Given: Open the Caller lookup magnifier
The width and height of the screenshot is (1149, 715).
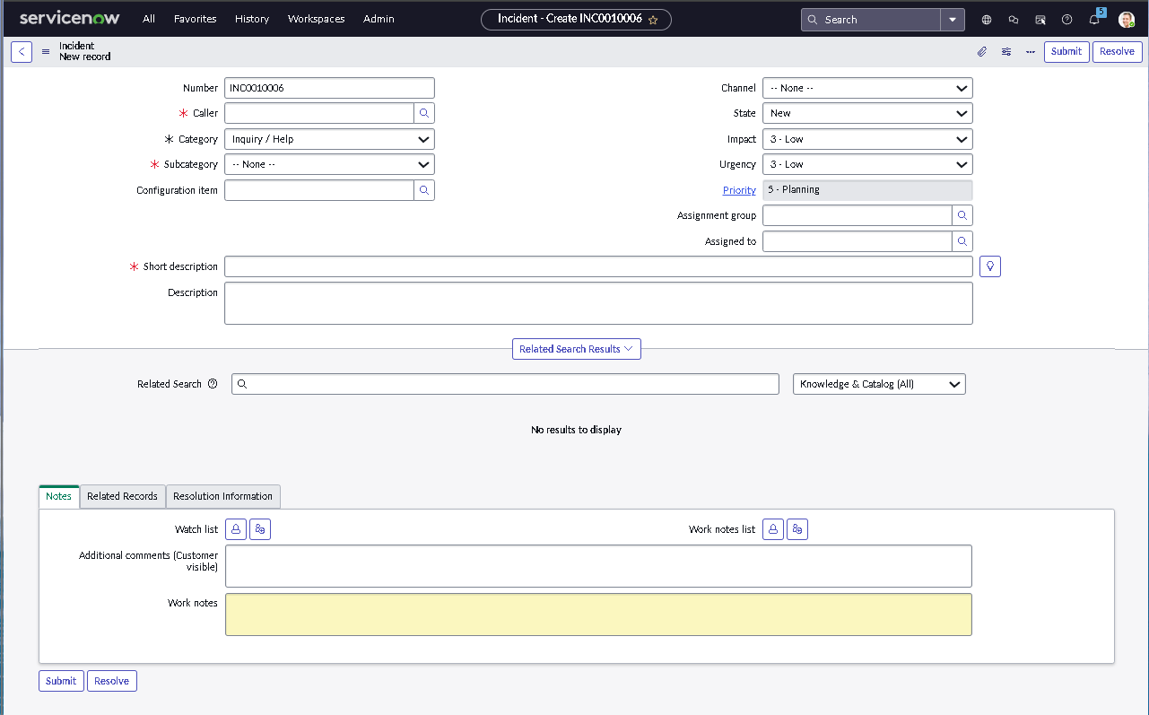Looking at the screenshot, I should click(423, 113).
